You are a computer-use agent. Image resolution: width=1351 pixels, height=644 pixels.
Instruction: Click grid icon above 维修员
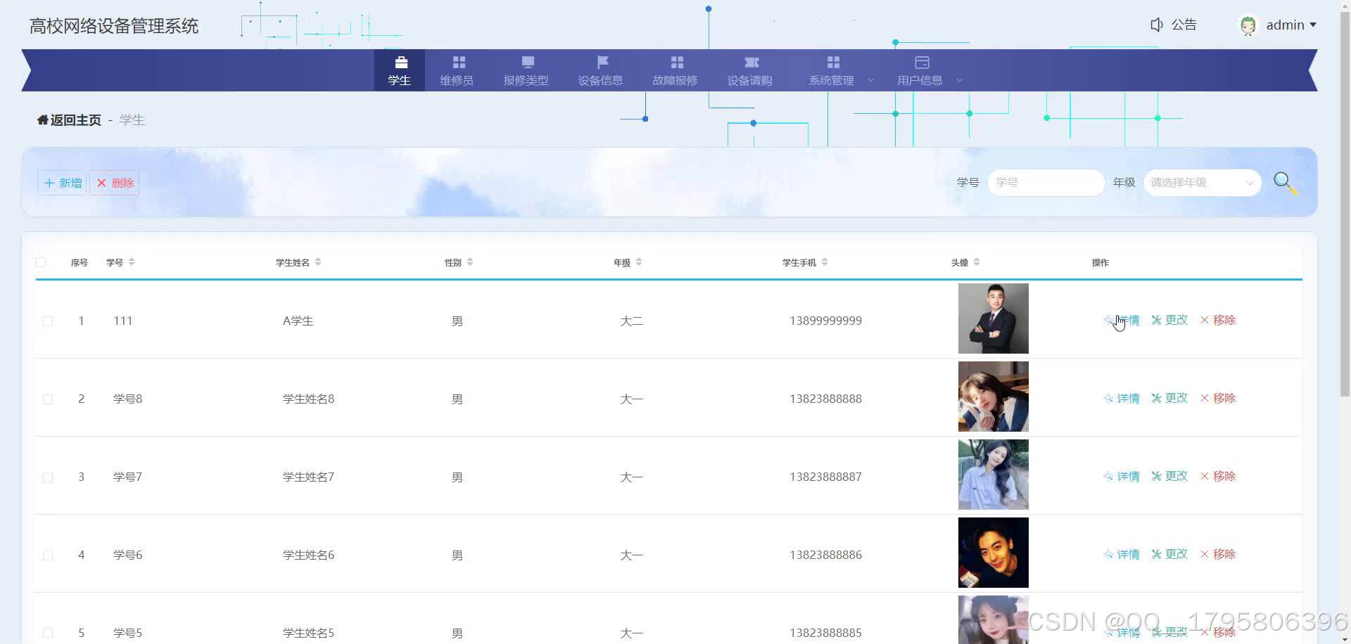point(459,63)
